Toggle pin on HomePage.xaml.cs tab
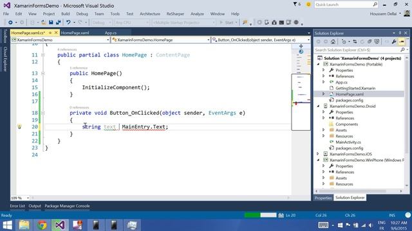The height and width of the screenshot is (231, 412). point(50,33)
